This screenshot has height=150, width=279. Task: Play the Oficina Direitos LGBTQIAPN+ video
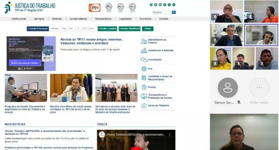pyautogui.click(x=136, y=149)
